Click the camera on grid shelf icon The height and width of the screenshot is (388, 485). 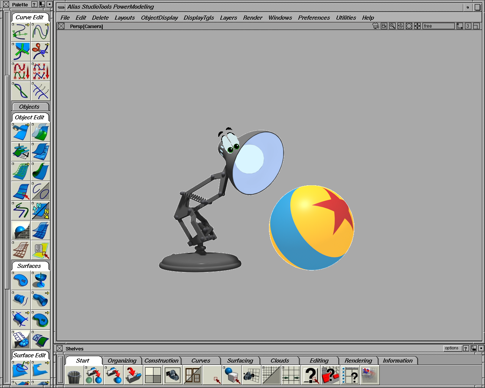point(252,375)
